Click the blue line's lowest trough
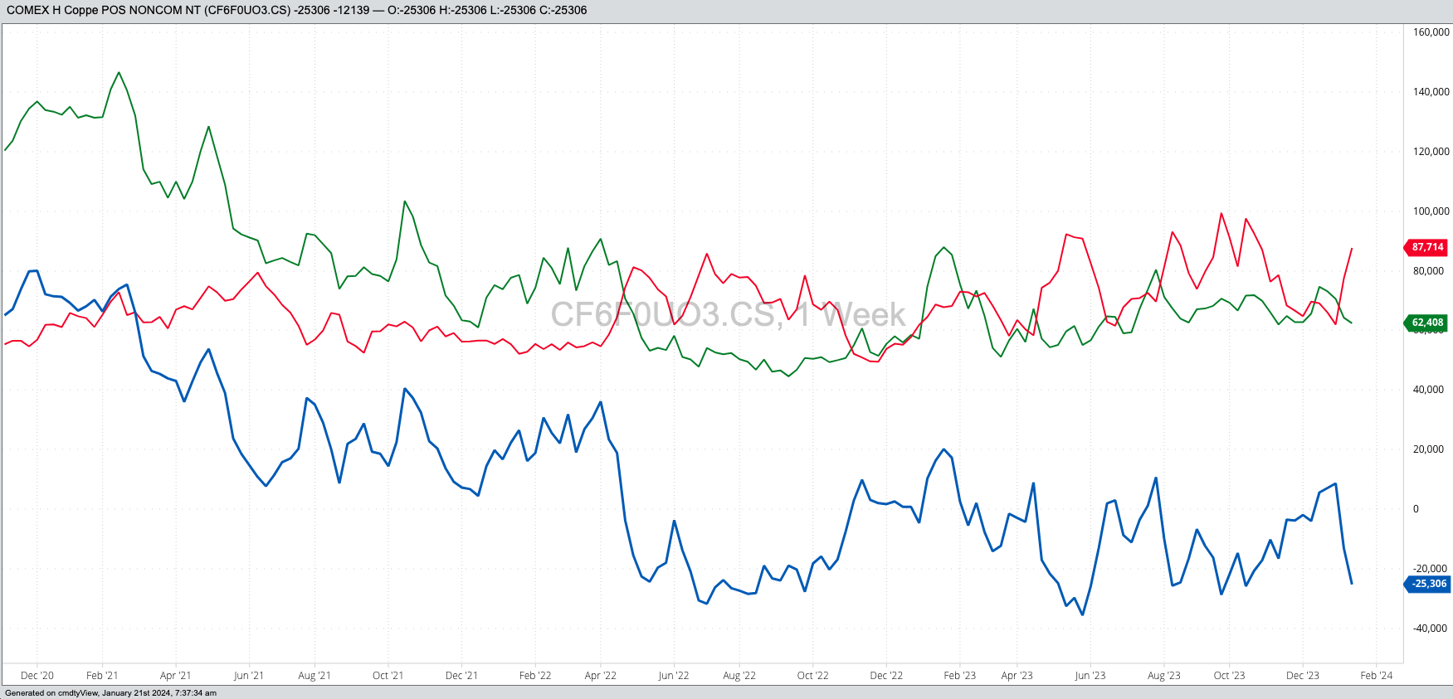The height and width of the screenshot is (699, 1453). [x=1082, y=614]
